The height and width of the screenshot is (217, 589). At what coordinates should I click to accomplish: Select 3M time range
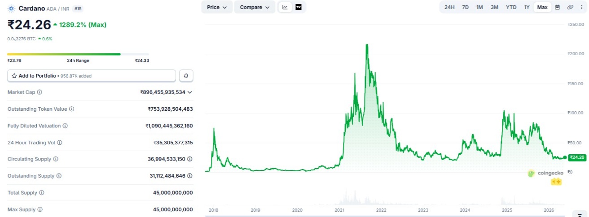pyautogui.click(x=494, y=7)
